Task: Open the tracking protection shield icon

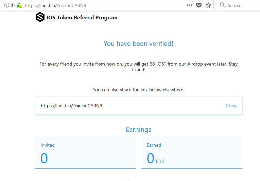Action: click(13, 5)
